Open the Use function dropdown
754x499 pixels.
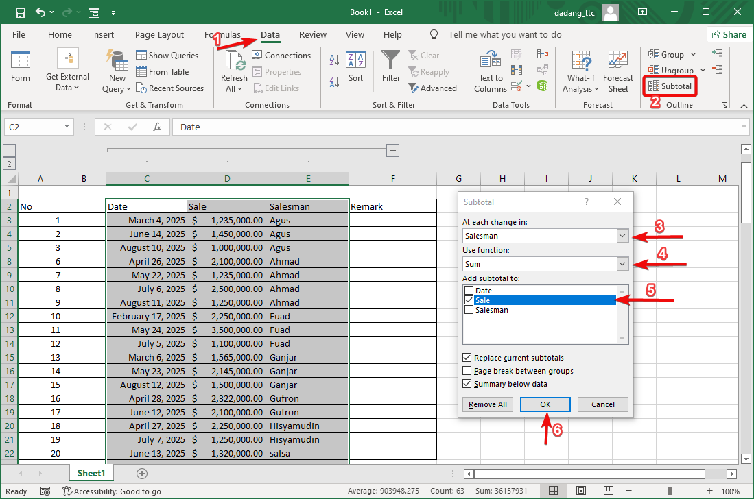tap(622, 264)
